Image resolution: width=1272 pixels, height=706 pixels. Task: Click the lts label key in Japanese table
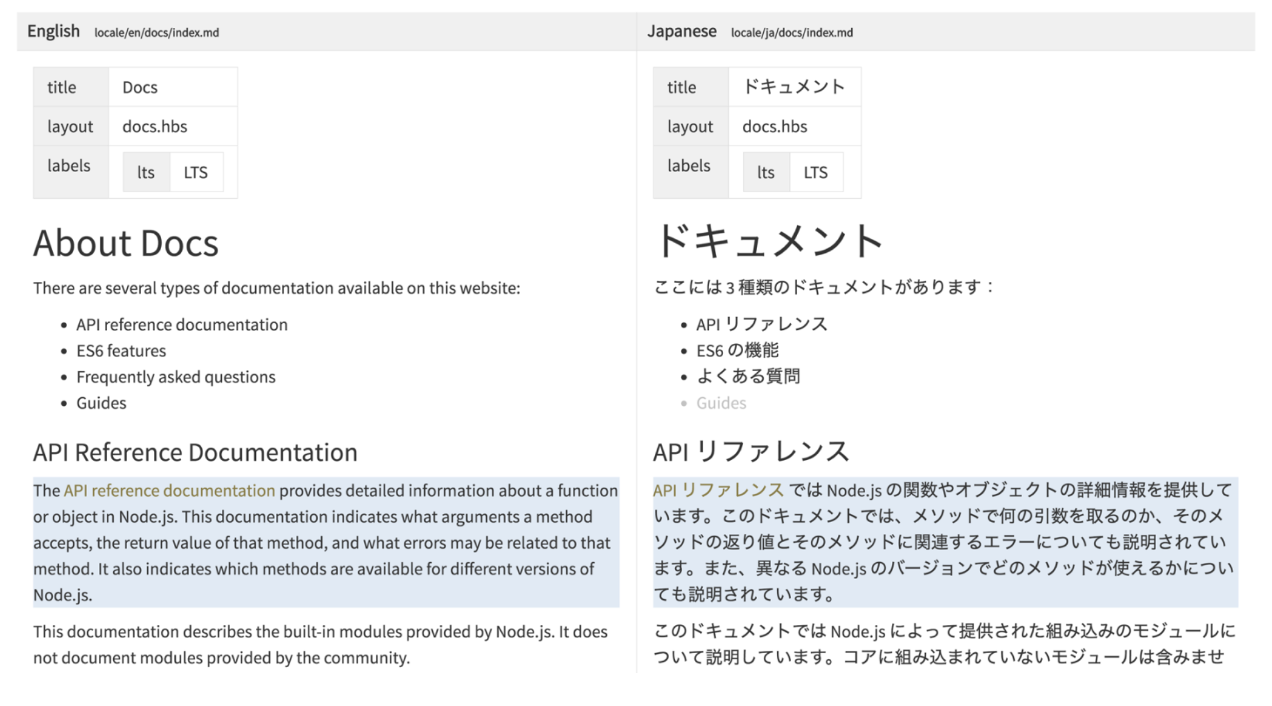pos(766,173)
